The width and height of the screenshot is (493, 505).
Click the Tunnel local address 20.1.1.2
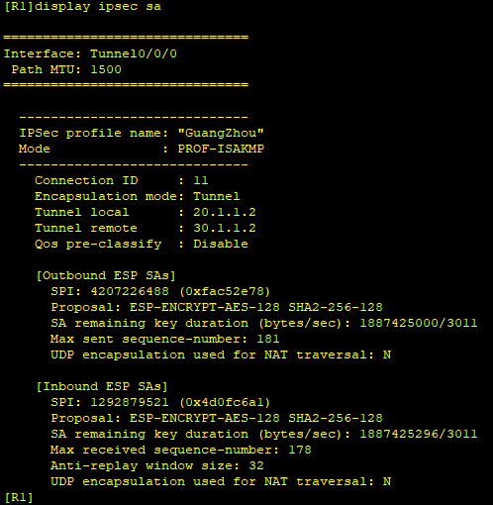tap(225, 212)
